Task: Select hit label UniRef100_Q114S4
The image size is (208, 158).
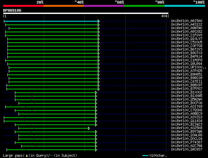Action: (187, 121)
